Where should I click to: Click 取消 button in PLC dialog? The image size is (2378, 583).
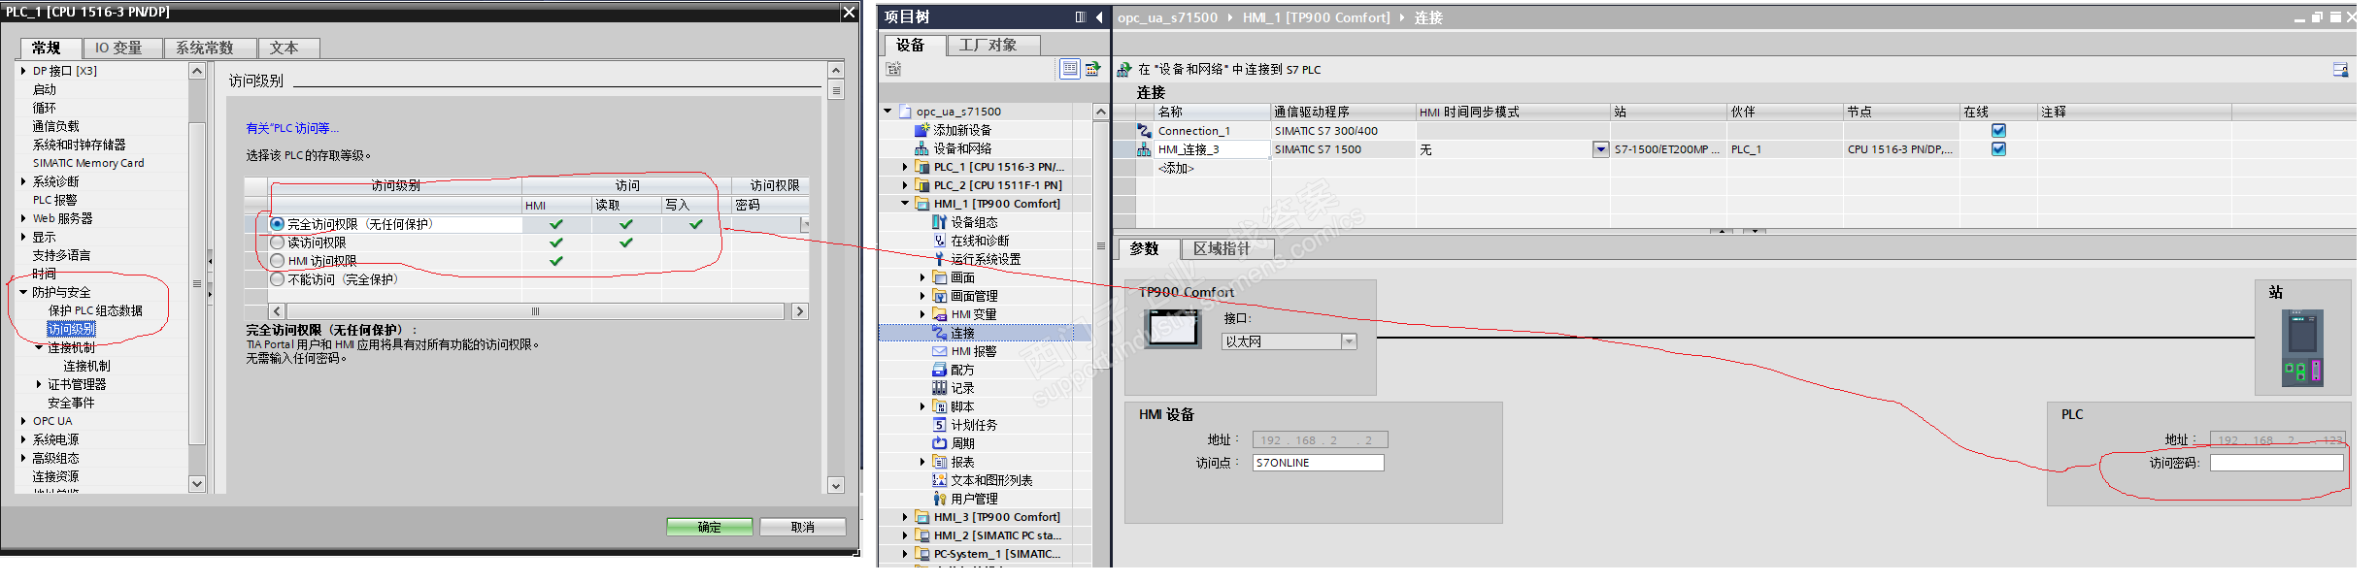[803, 527]
